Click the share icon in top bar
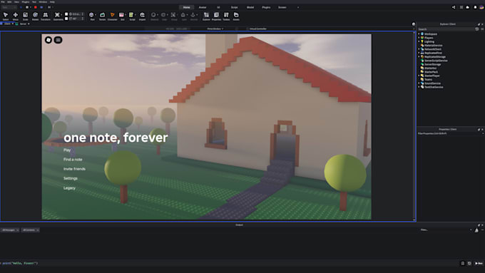Image resolution: width=485 pixels, height=273 pixels. pyautogui.click(x=454, y=7)
